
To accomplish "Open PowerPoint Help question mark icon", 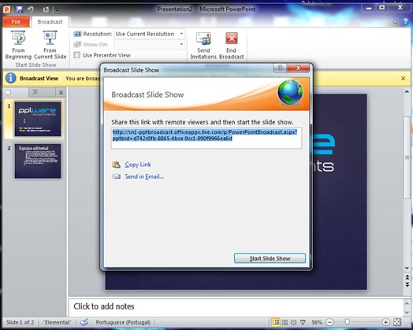I will 406,21.
